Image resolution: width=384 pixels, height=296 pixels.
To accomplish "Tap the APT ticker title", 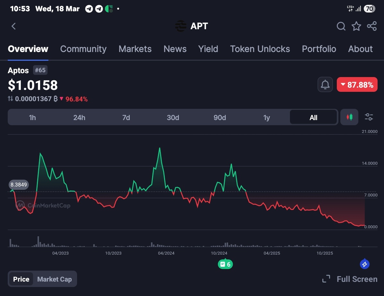I will (199, 26).
